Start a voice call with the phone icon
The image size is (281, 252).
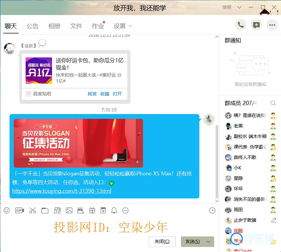click(x=241, y=25)
